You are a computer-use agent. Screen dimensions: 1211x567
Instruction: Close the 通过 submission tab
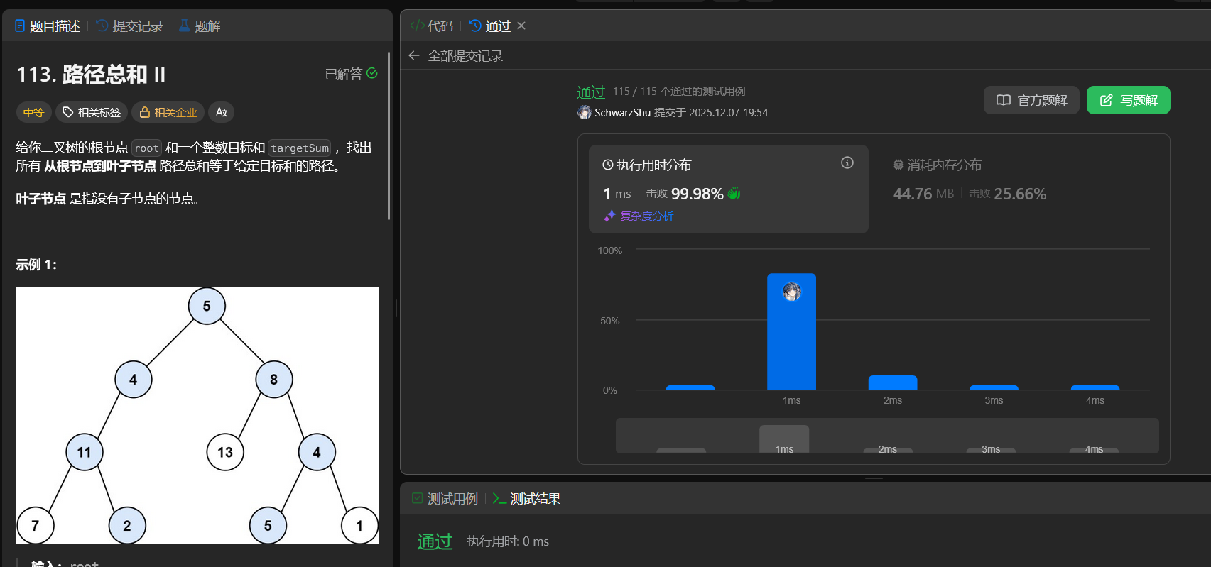coord(521,26)
